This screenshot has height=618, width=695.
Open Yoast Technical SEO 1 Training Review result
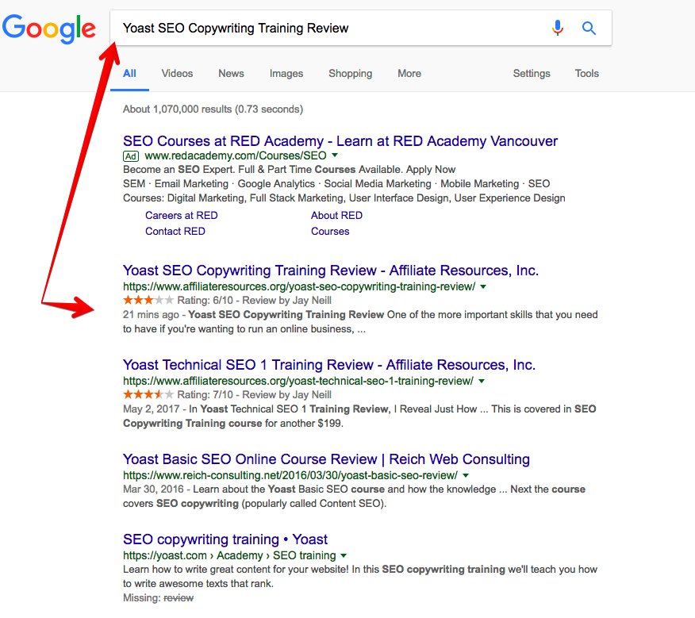point(329,365)
